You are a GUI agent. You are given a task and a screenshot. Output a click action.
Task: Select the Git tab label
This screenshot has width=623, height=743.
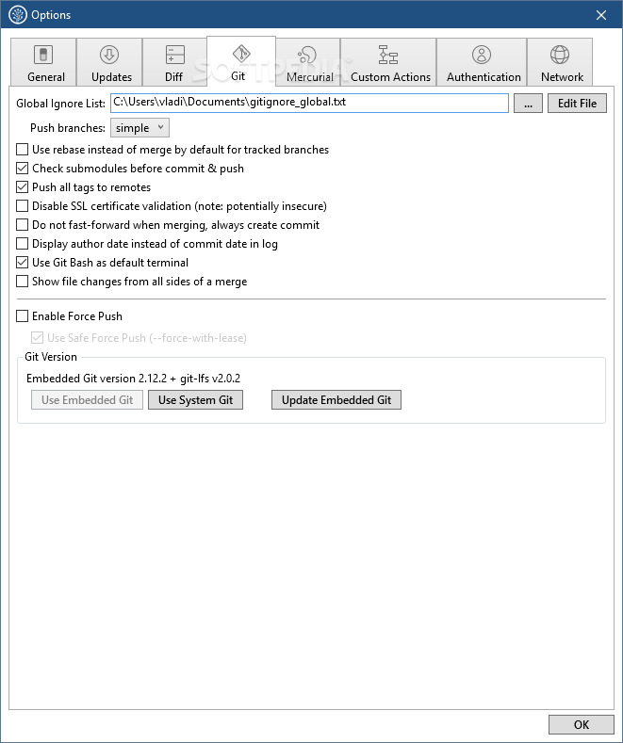[238, 76]
